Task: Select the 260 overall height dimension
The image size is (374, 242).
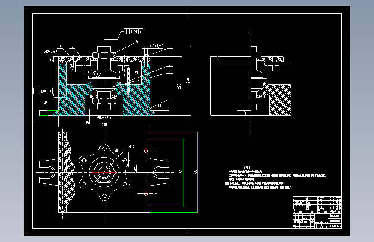Action: (188, 81)
